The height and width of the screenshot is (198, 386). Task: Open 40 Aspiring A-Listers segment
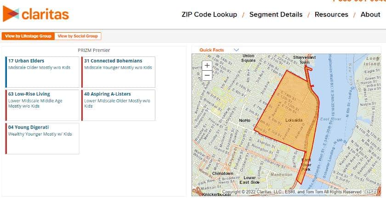click(118, 105)
